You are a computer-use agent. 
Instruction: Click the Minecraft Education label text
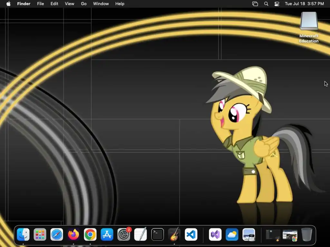309,39
